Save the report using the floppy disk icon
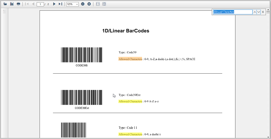The image size is (271, 139). 12,4
